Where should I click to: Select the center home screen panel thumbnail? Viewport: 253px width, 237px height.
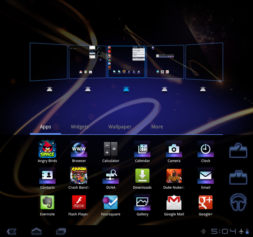127,62
